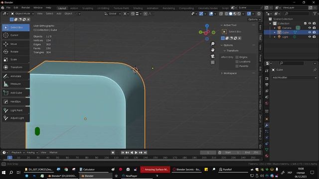319x179 pixels.
Task: Open the Add menu in viewport header
Action: pos(59,13)
